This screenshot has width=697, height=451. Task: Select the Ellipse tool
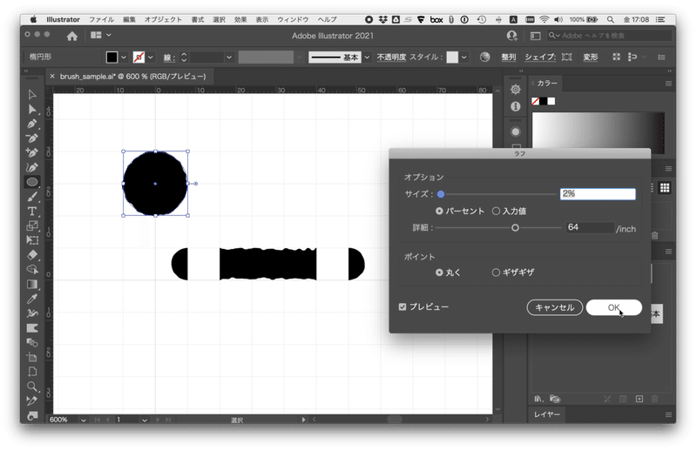pyautogui.click(x=32, y=182)
